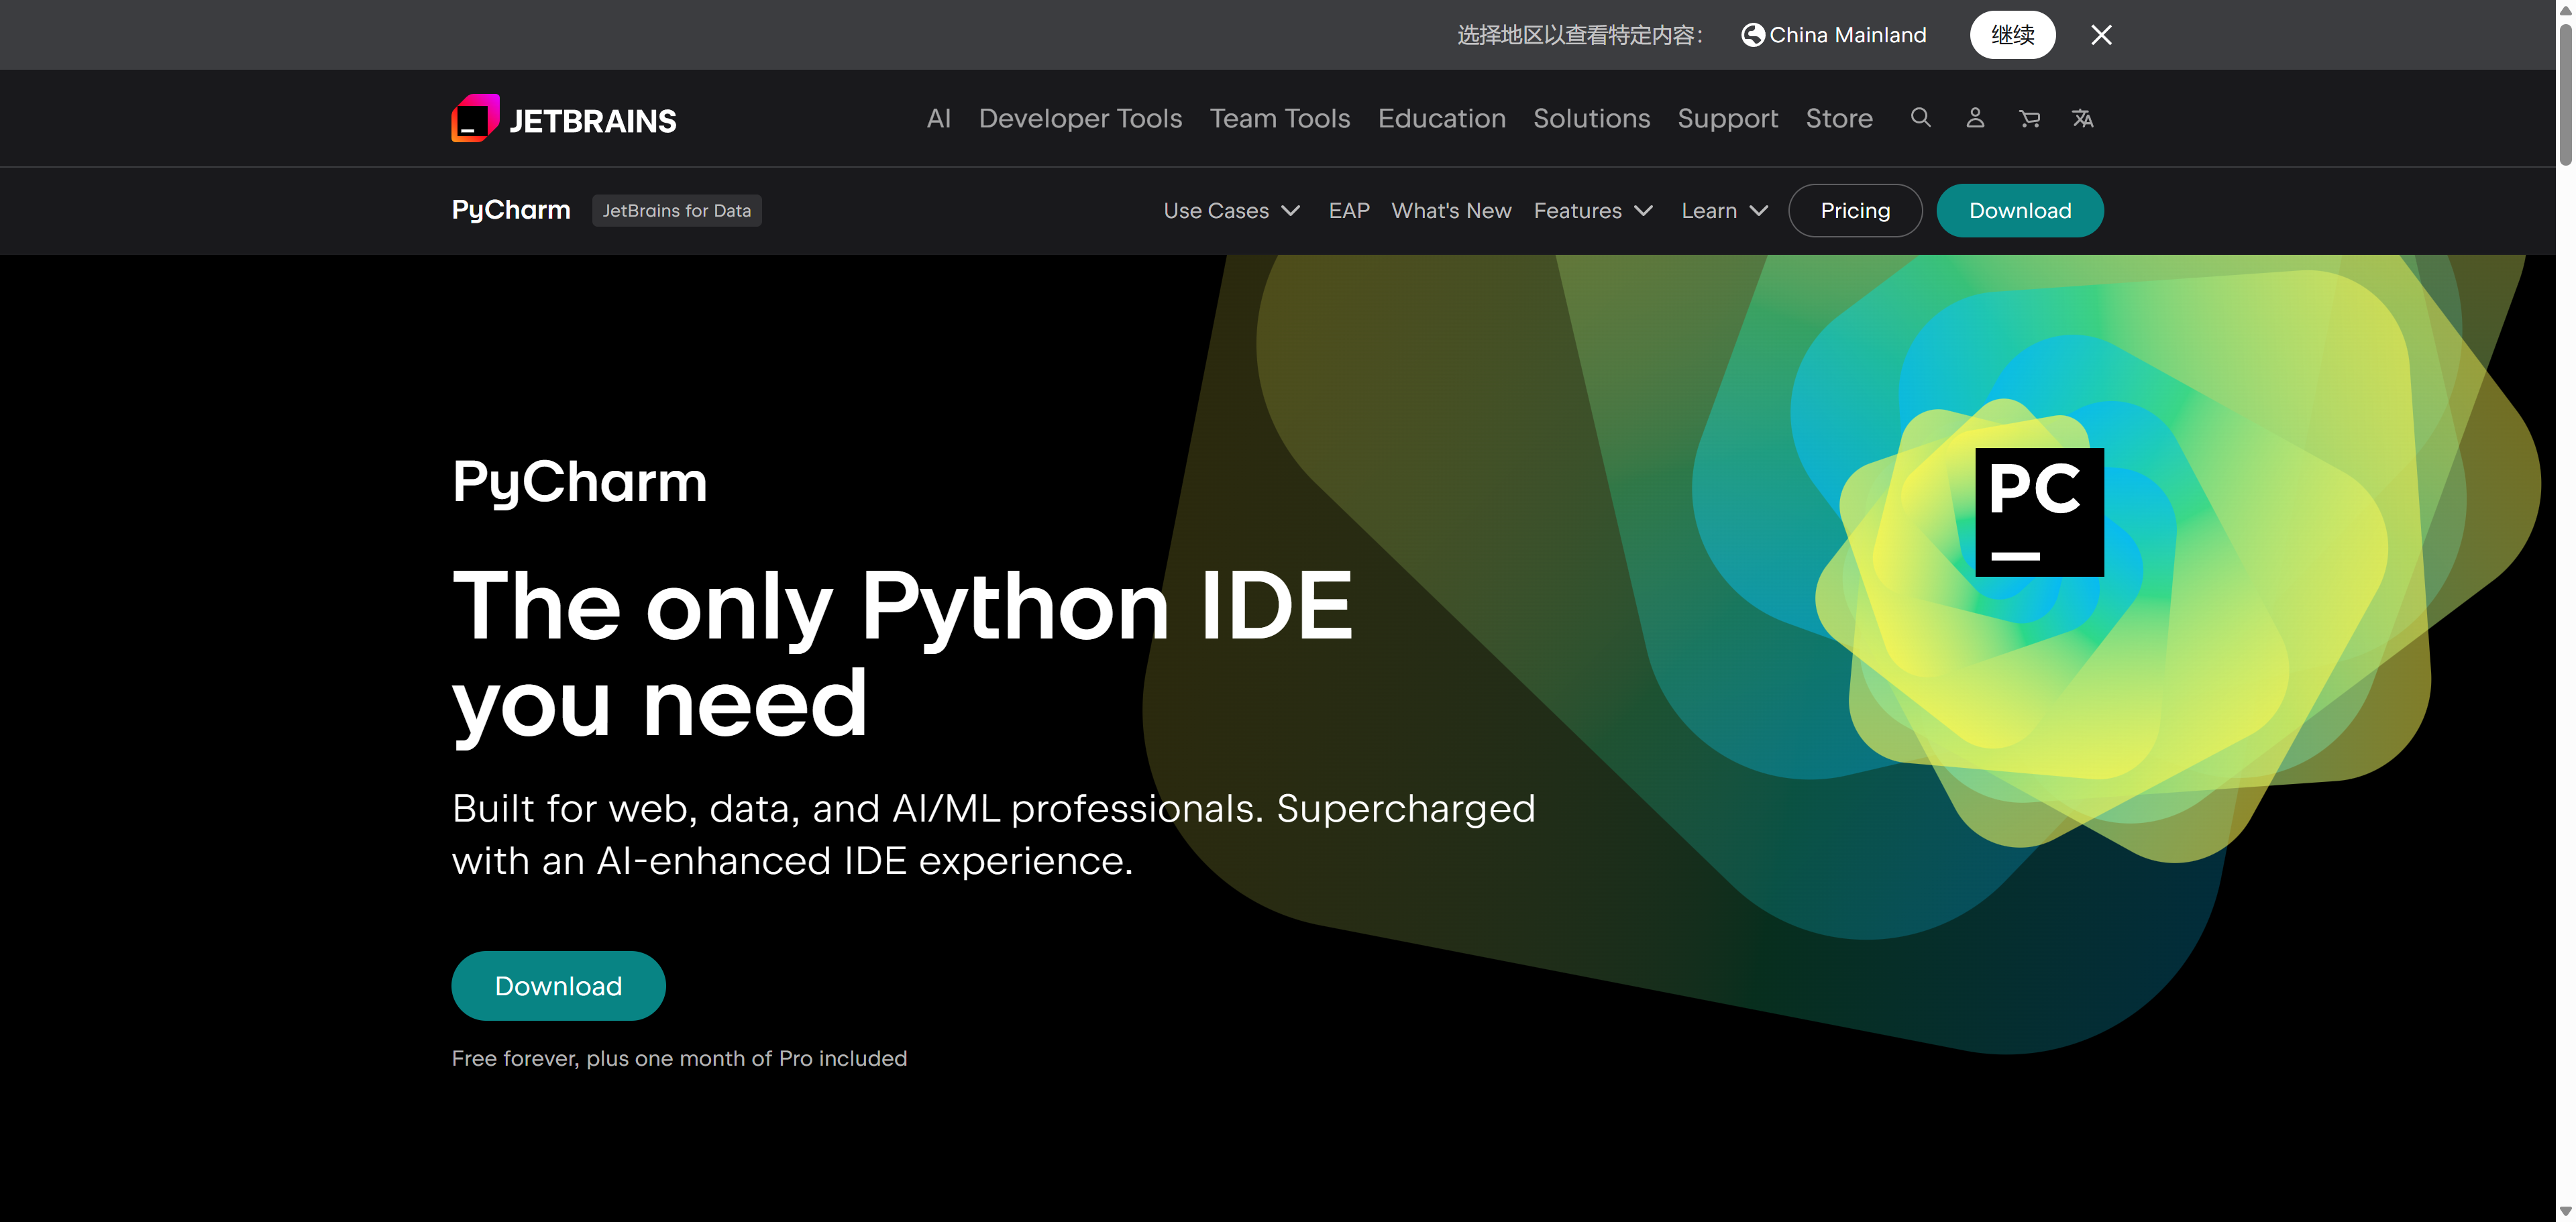Expand the Features dropdown
2576x1222 pixels.
pyautogui.click(x=1592, y=211)
